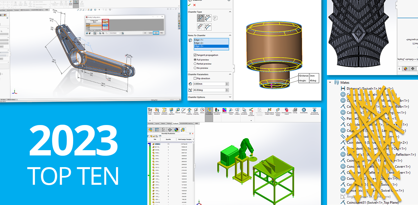This screenshot has width=418, height=205.
Task: Uncheck Tangent propagation
Action: (195, 55)
